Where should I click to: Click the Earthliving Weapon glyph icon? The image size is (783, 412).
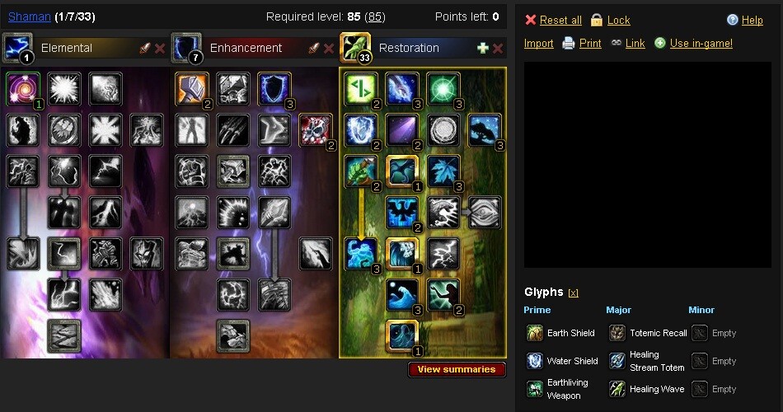click(x=535, y=389)
